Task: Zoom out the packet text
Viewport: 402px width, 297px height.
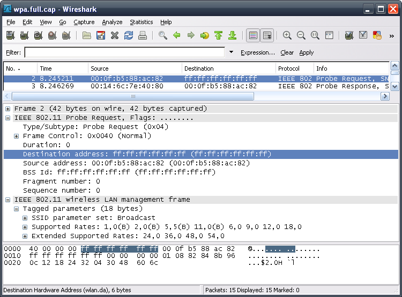Action: click(301, 35)
